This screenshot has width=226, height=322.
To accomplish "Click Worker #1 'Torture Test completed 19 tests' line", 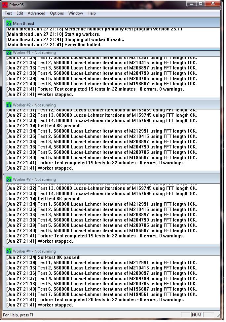I will 95,89.
